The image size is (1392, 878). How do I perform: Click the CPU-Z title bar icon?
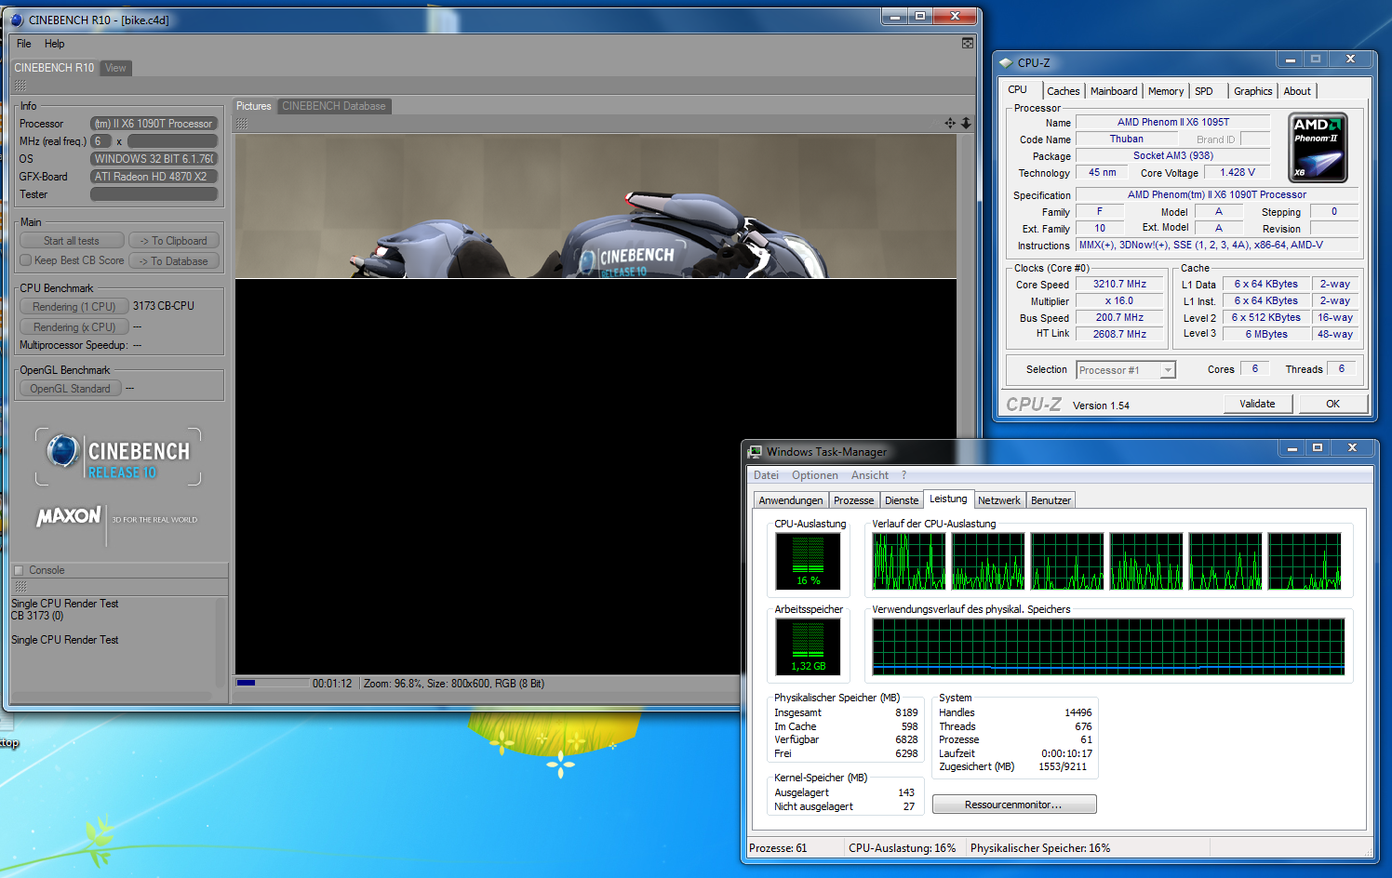click(1005, 63)
